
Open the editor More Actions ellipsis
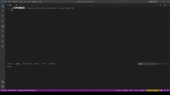click(168, 5)
